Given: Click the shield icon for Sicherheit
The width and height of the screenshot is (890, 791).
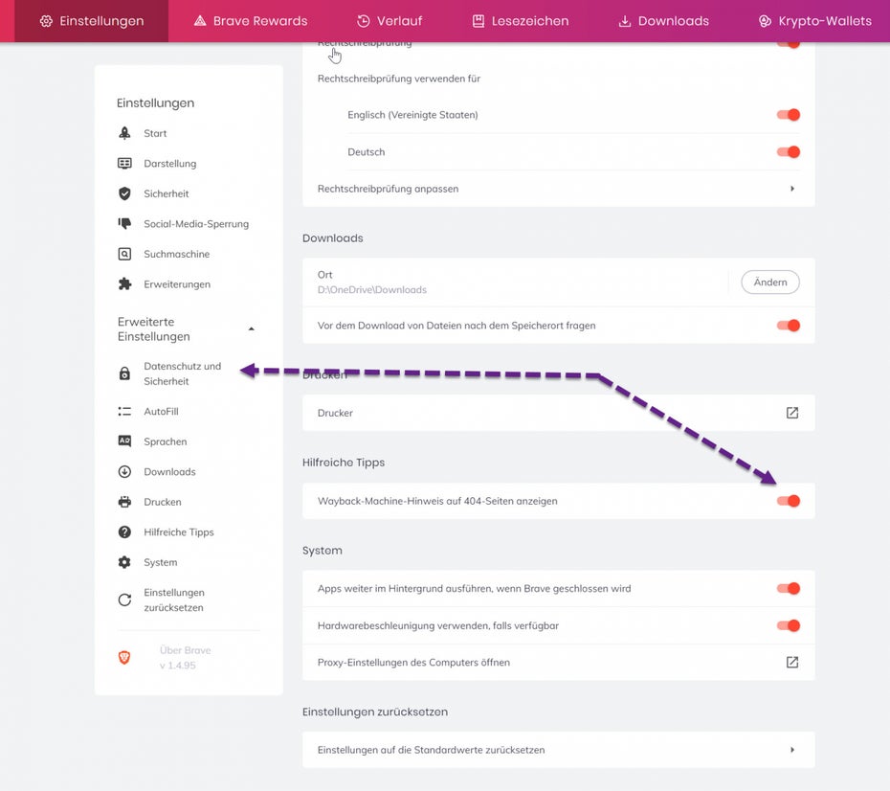Looking at the screenshot, I should pyautogui.click(x=124, y=193).
